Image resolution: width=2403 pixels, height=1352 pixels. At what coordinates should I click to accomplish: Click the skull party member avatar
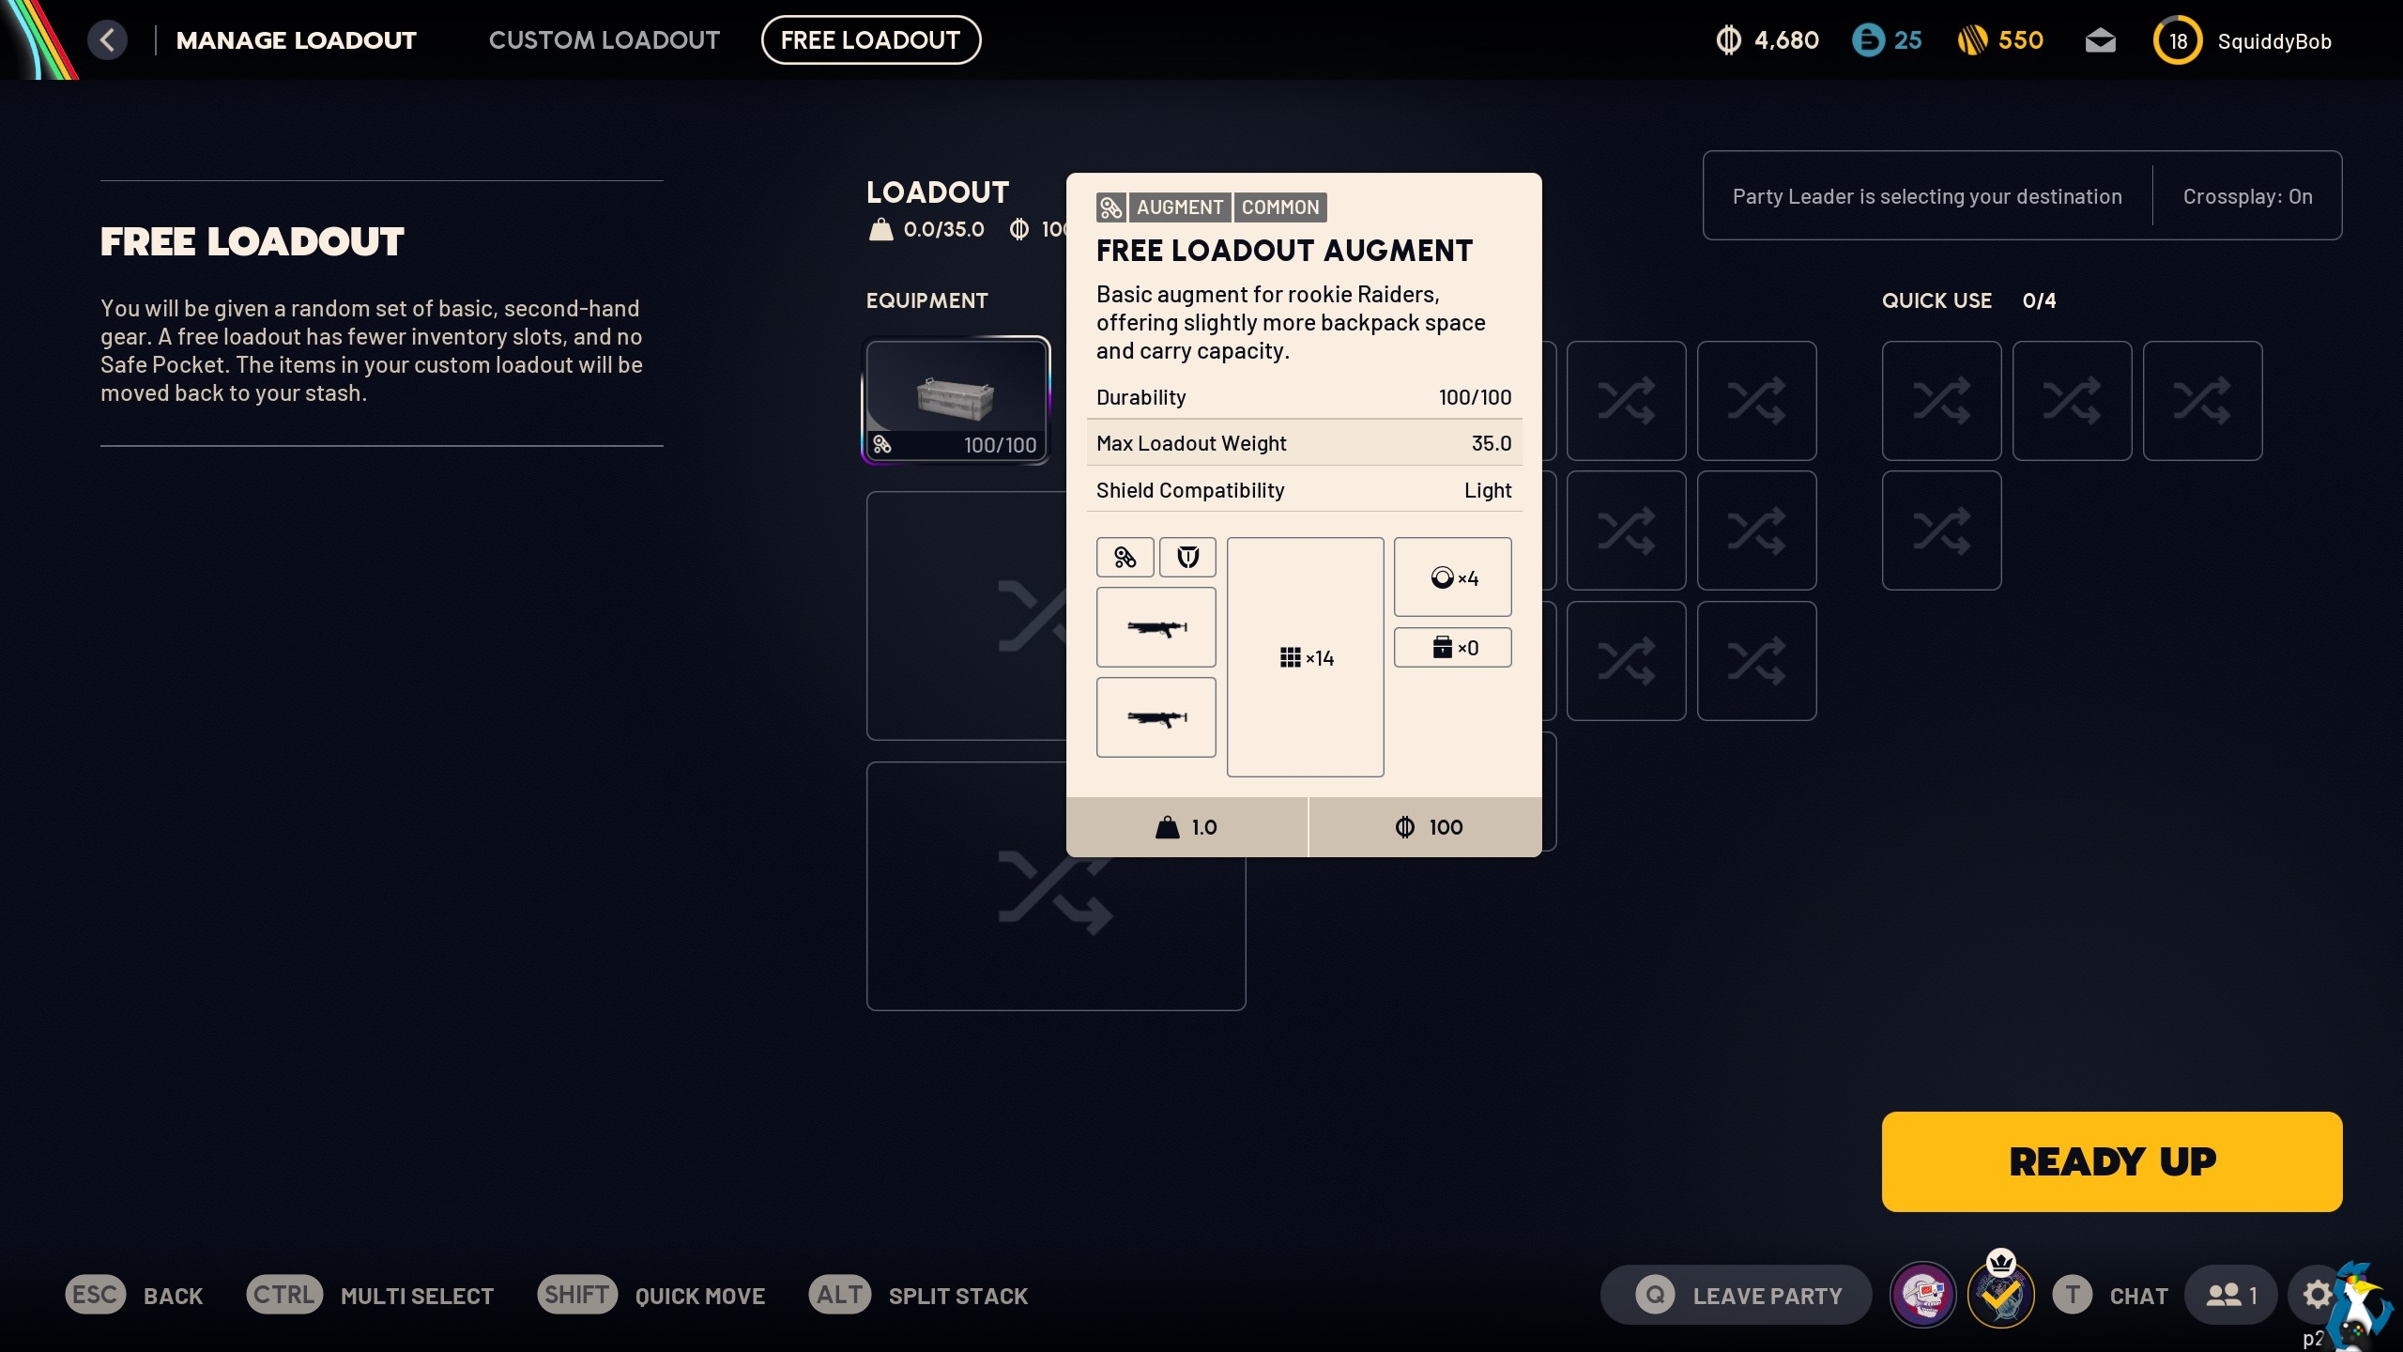[x=1922, y=1295]
